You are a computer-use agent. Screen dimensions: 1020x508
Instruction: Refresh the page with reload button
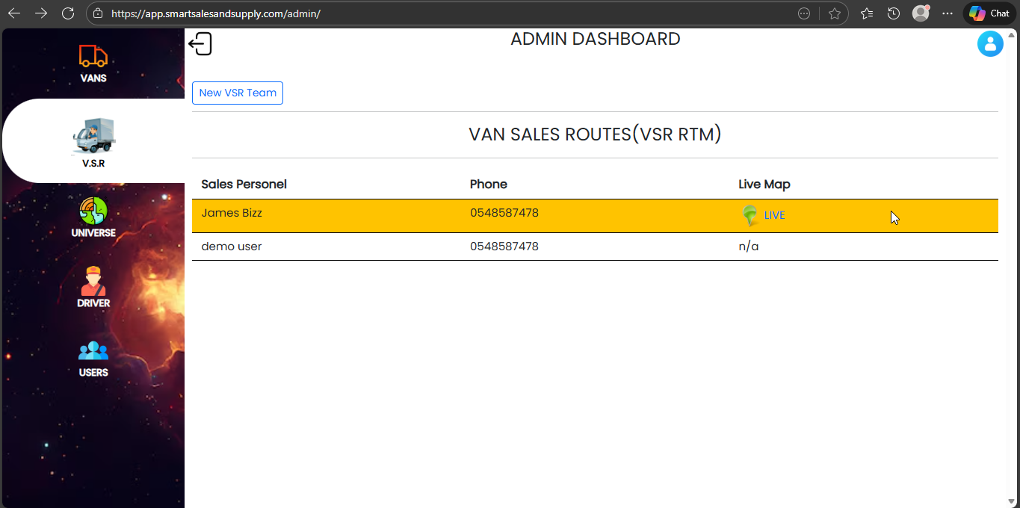pyautogui.click(x=68, y=13)
